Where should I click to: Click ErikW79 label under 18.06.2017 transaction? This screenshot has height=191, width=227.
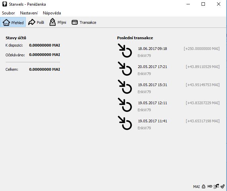point(144,56)
